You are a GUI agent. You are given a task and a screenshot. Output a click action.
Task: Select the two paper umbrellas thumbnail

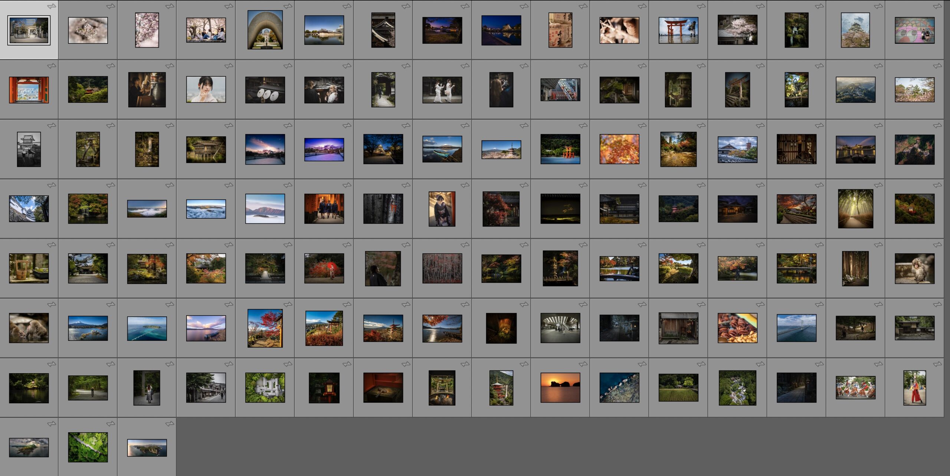tap(265, 90)
